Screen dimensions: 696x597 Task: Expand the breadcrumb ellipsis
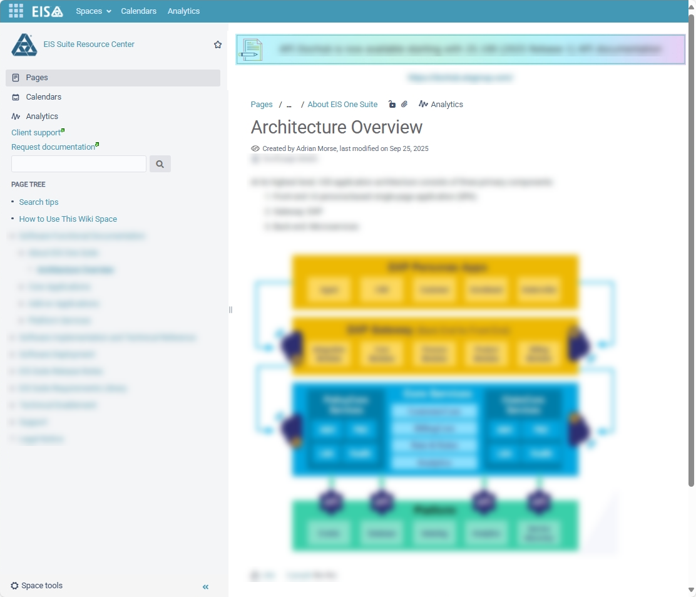click(x=289, y=105)
